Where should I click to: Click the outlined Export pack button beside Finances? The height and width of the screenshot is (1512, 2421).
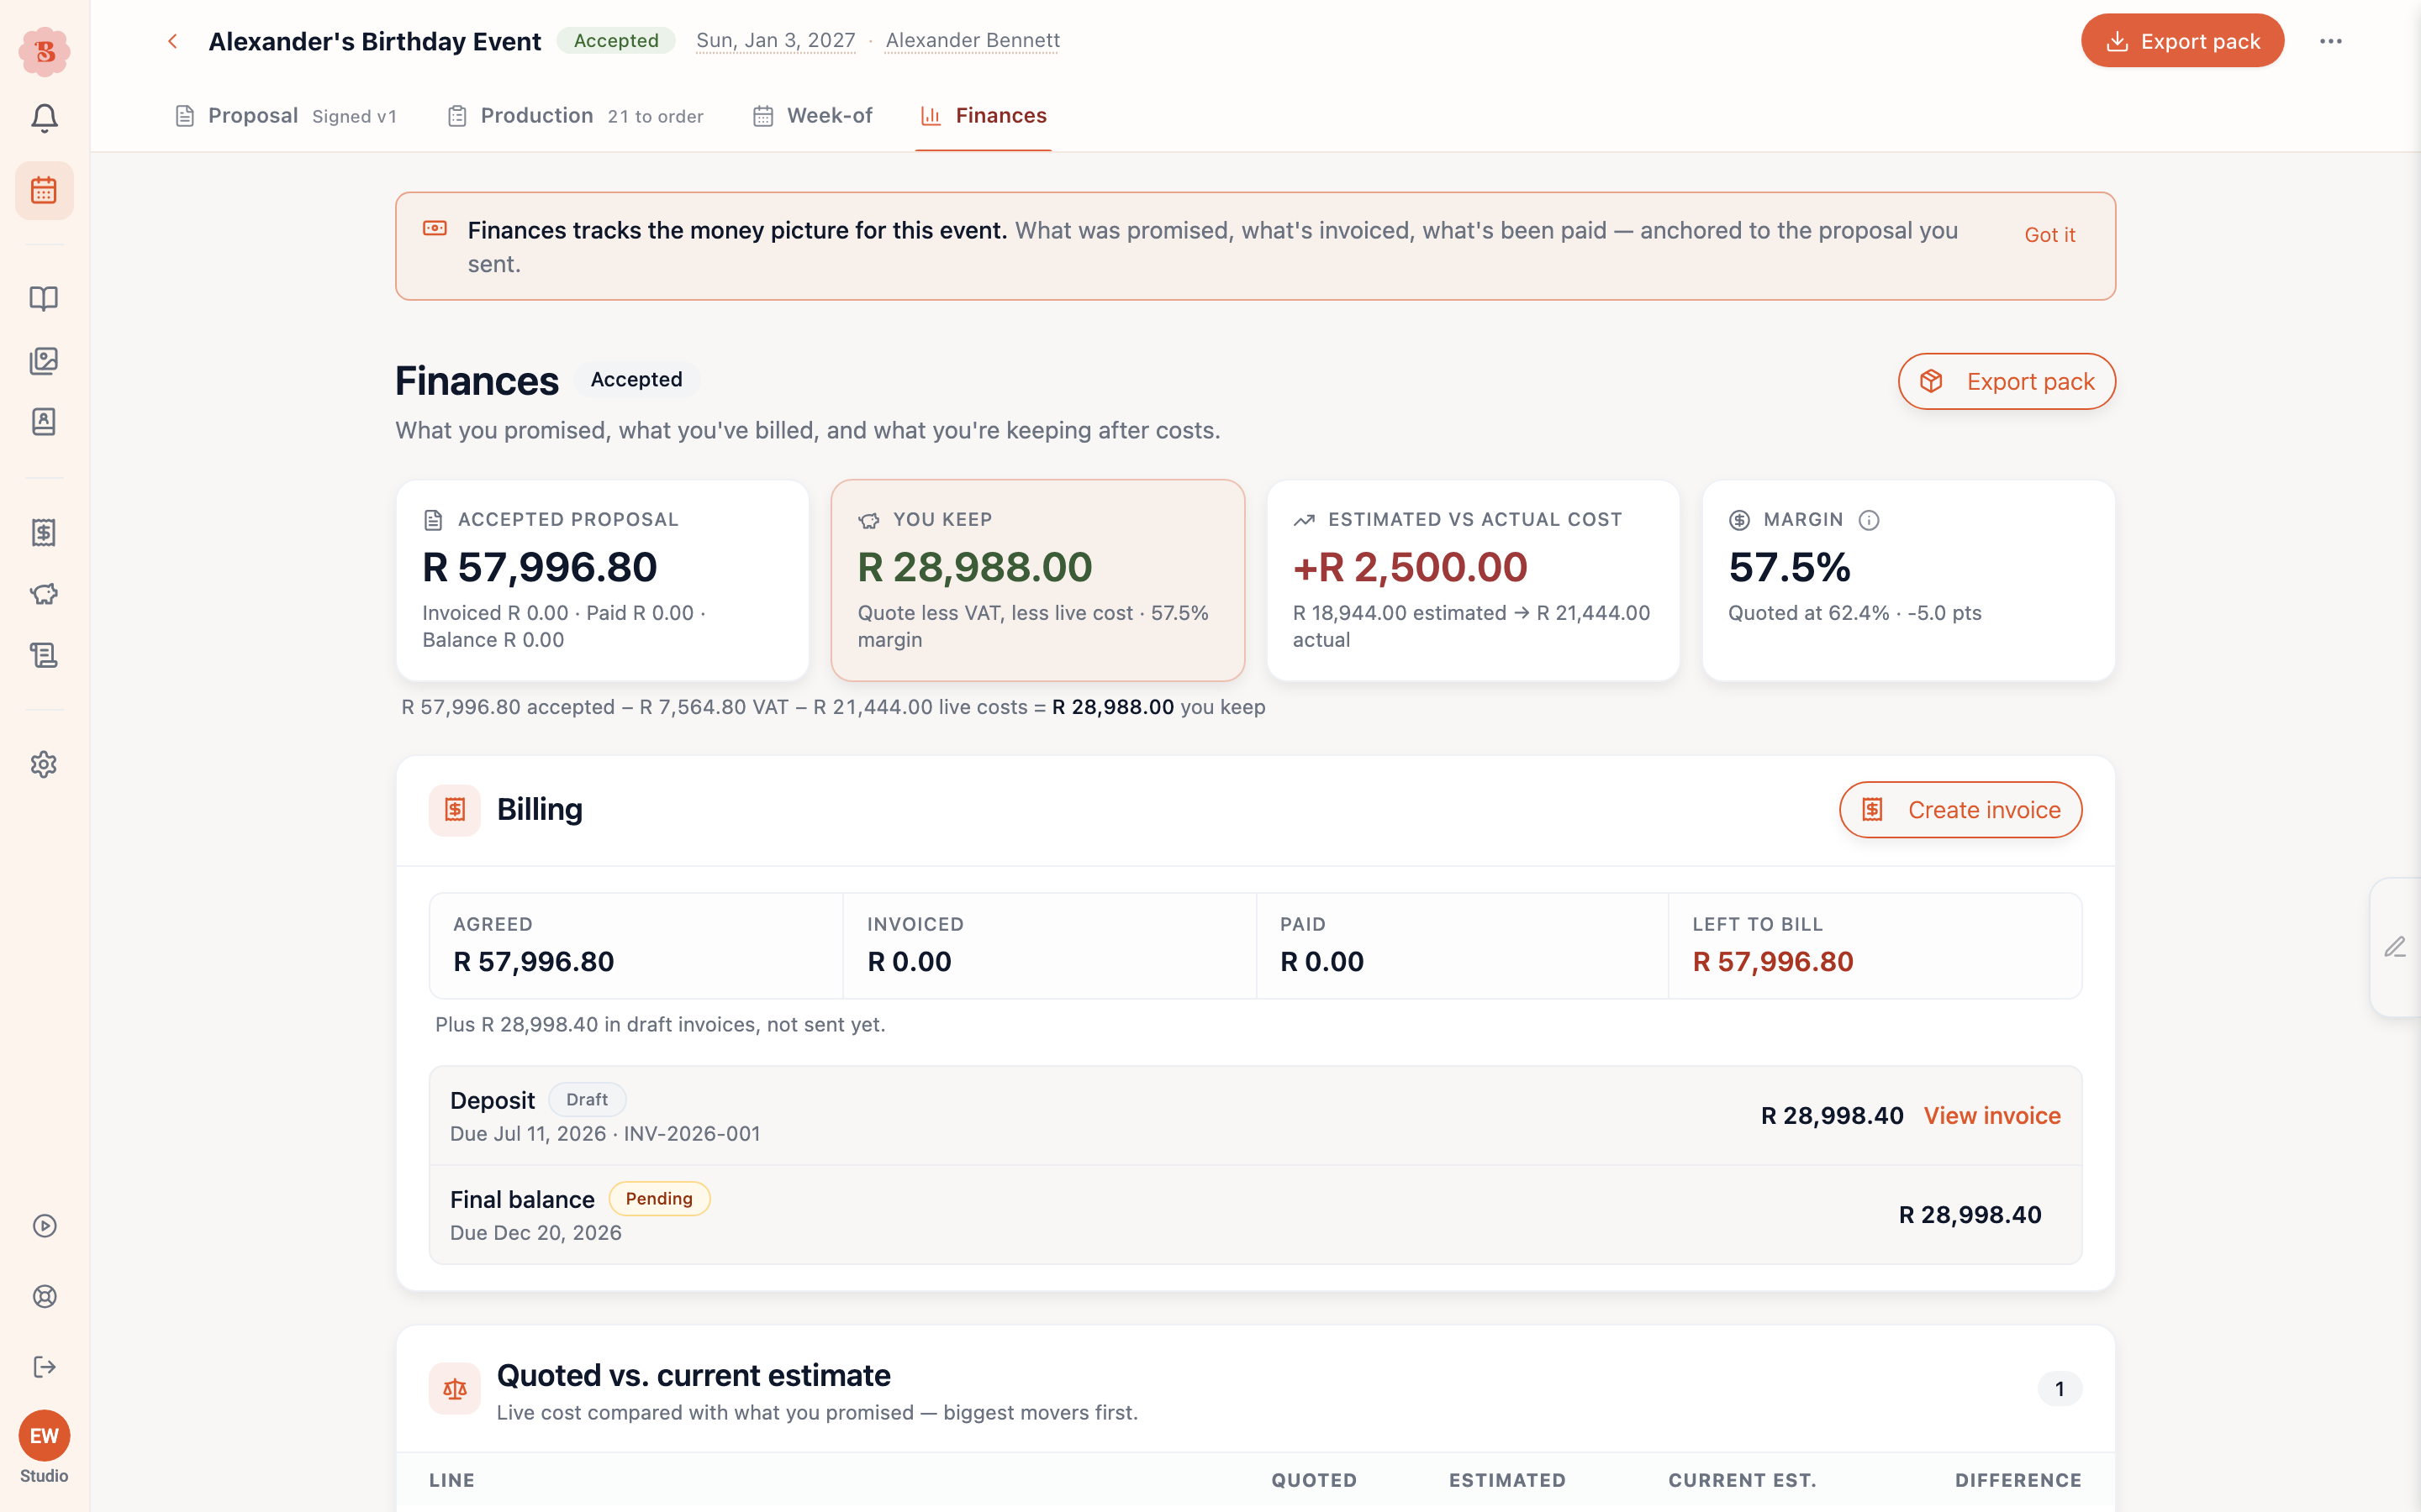pos(2007,381)
